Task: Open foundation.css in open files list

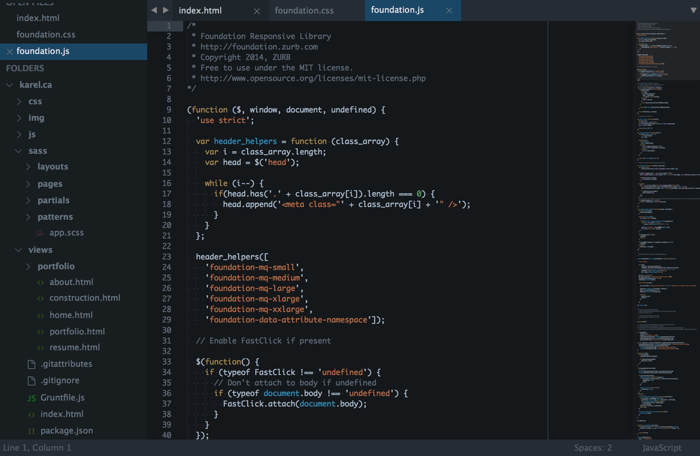Action: 46,34
